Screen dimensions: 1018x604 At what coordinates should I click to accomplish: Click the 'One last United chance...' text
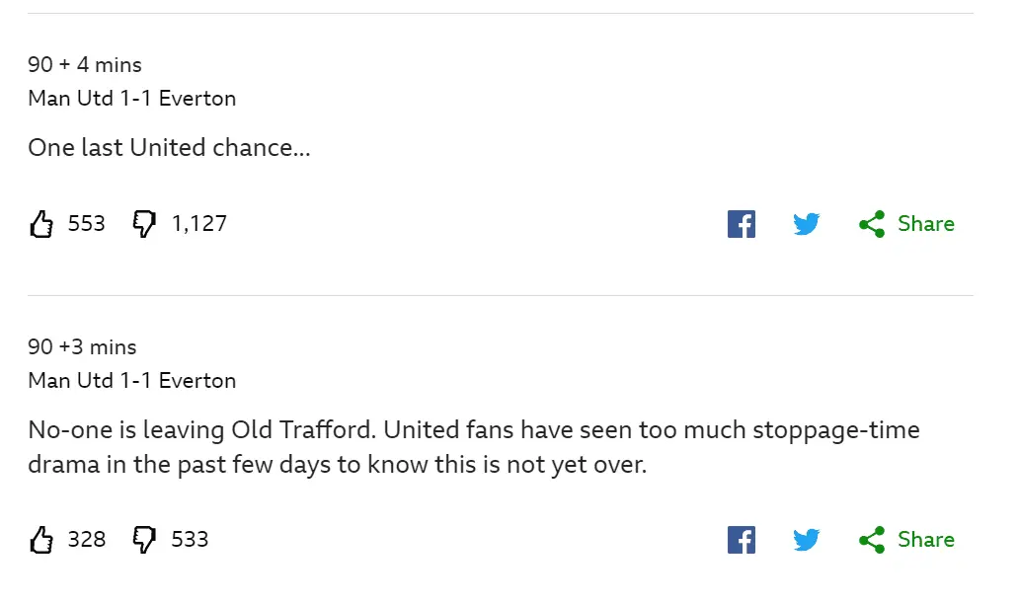pos(169,148)
